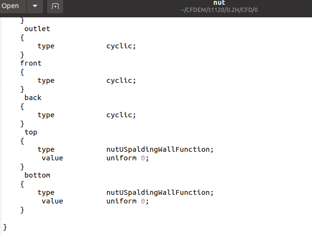Screen dimensions: 312x236
Task: Place cursor on the back patch name
Action: click(x=33, y=98)
